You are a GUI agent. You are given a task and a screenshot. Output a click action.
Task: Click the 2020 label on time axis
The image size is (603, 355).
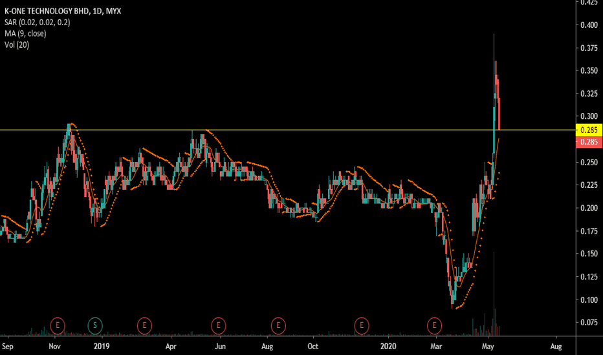tap(388, 347)
